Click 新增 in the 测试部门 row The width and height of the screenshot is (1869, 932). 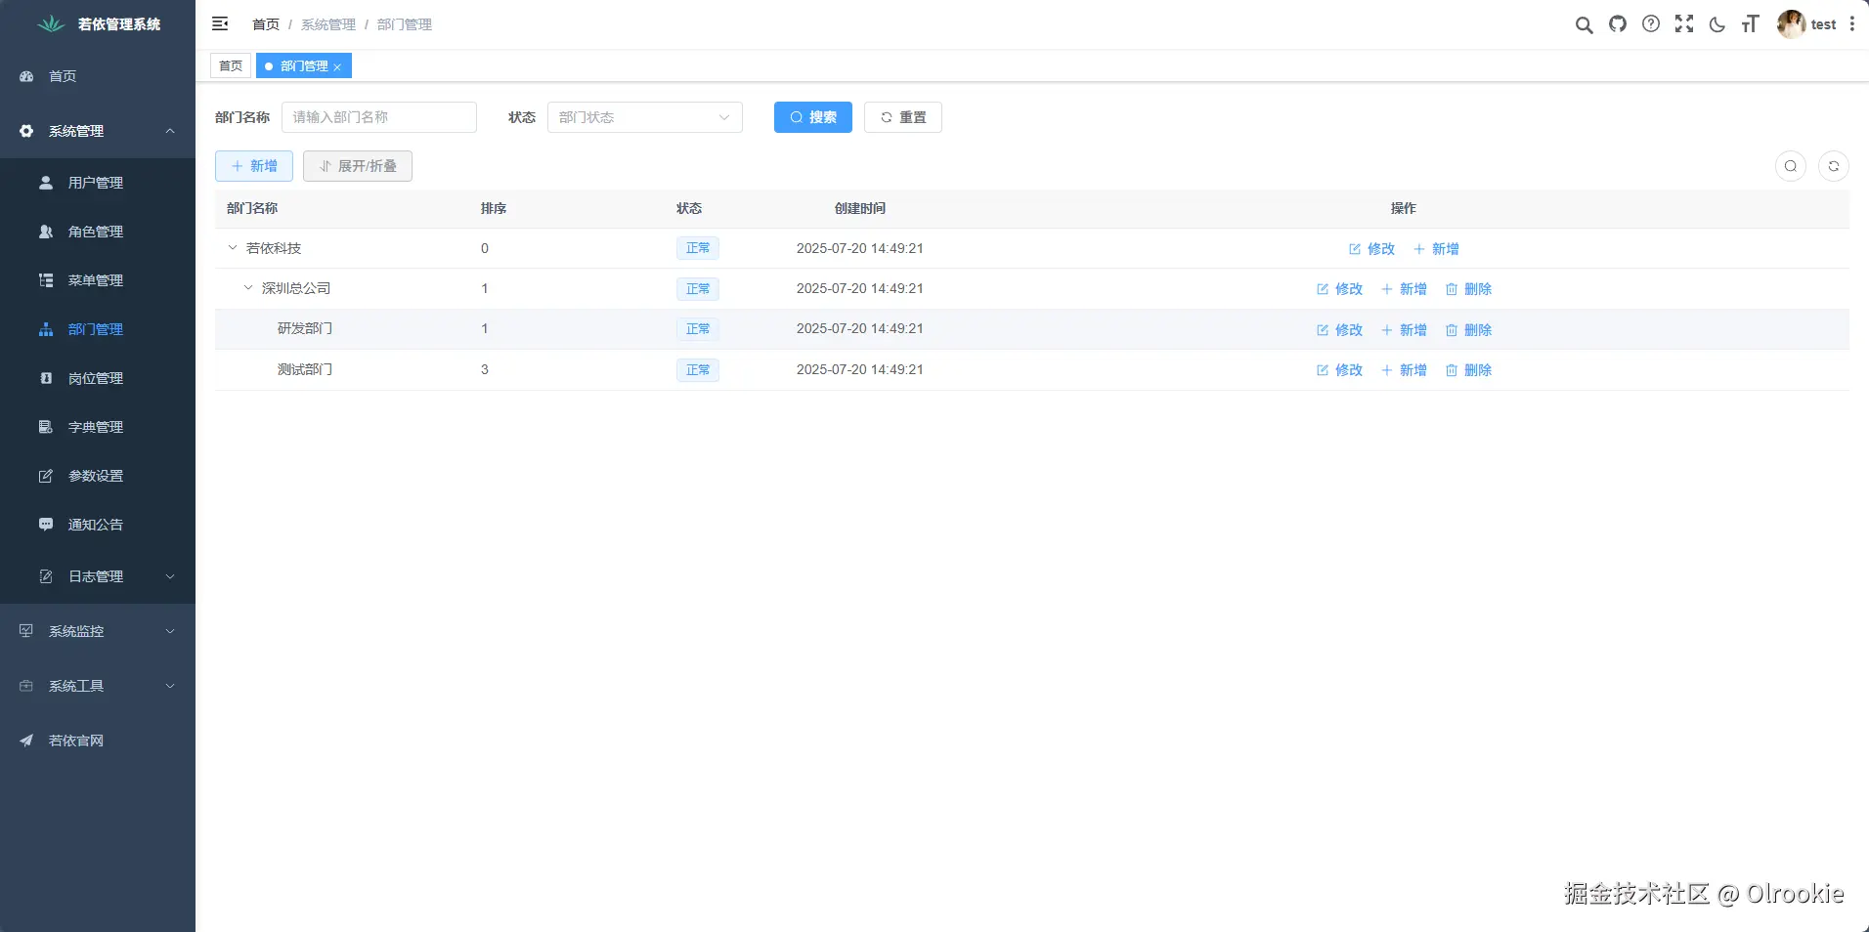[1404, 370]
